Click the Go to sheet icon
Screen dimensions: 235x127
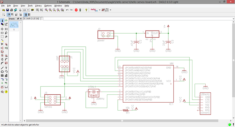point(20,10)
